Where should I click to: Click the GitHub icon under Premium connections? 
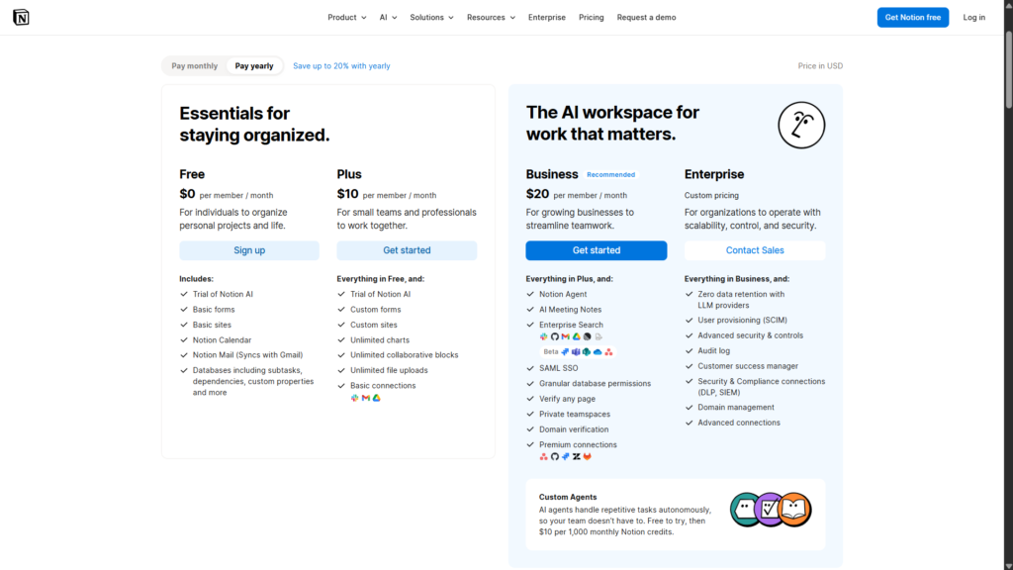[555, 457]
